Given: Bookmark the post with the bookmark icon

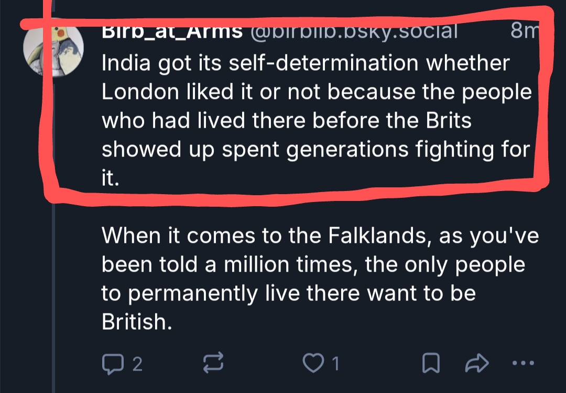Looking at the screenshot, I should point(430,363).
